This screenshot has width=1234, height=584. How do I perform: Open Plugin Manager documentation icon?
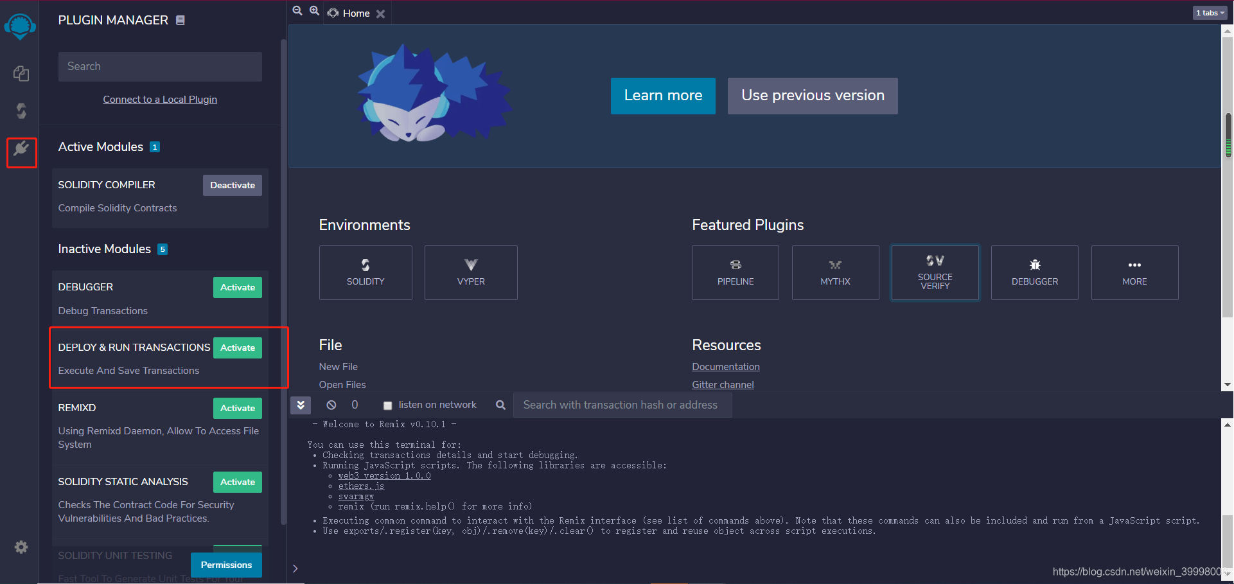[x=181, y=20]
